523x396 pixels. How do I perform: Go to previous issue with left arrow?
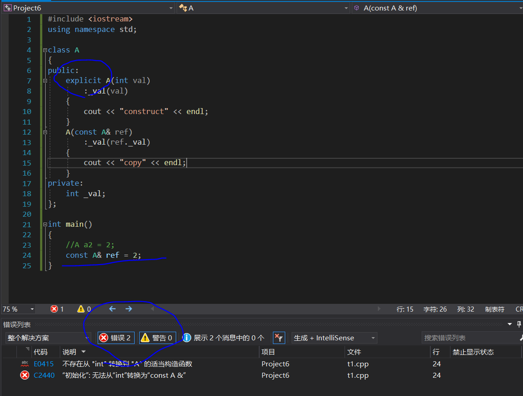tap(112, 309)
